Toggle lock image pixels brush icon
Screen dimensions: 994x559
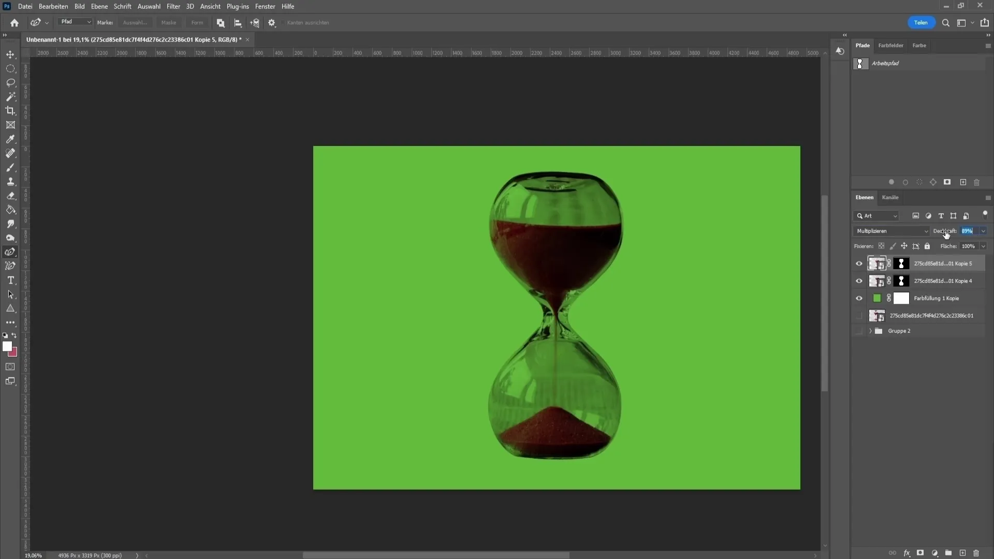tap(893, 246)
